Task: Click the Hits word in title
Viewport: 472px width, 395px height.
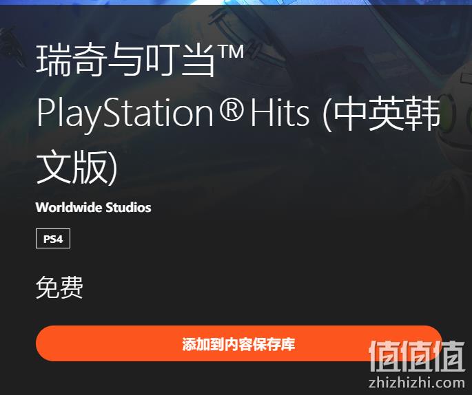Action: click(x=280, y=113)
